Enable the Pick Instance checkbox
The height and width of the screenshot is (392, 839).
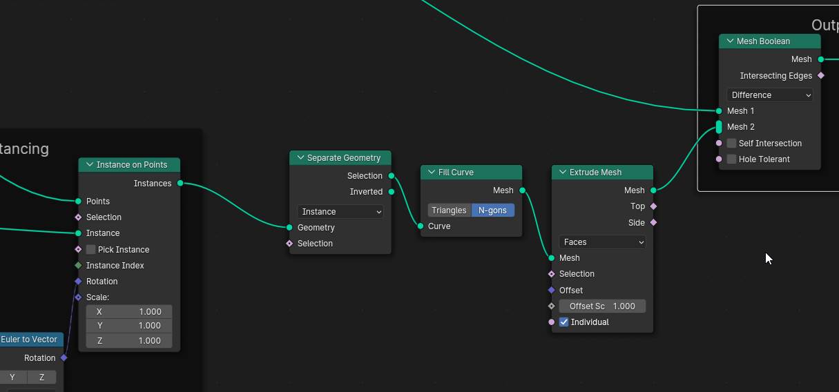pyautogui.click(x=90, y=250)
